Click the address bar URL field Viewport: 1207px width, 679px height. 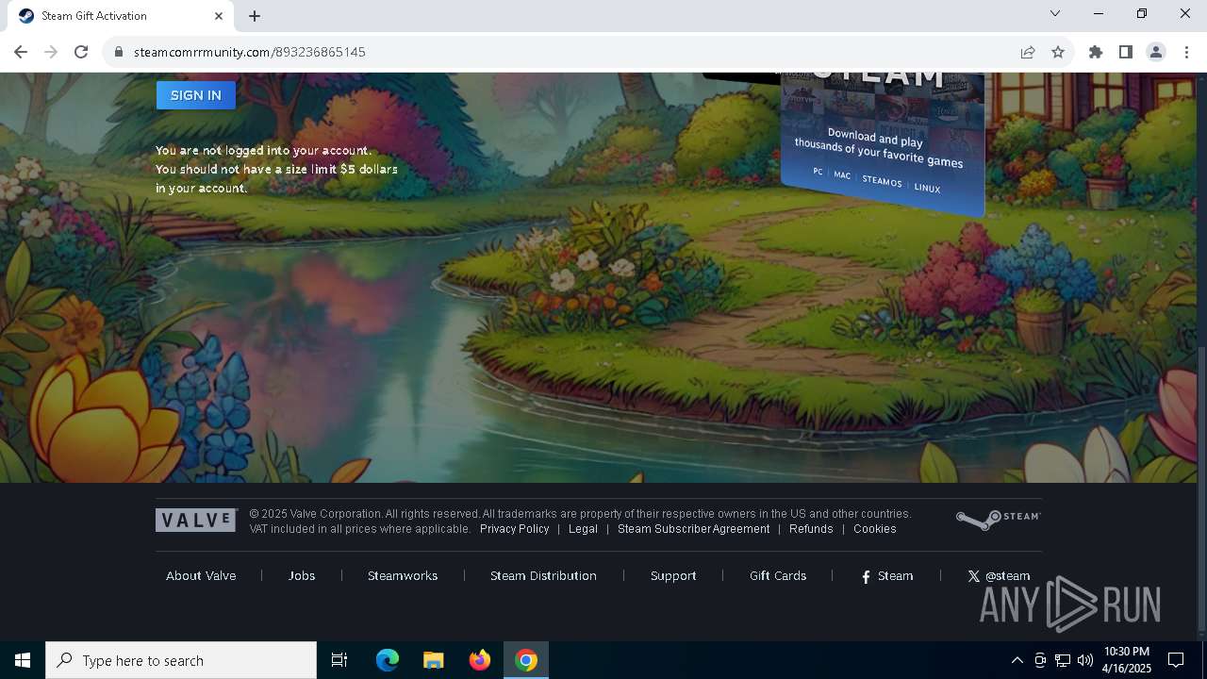566,52
